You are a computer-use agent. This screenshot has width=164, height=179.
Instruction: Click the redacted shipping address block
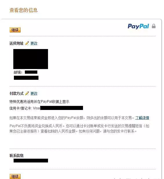[x=31, y=59]
